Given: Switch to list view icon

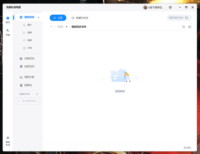Looking at the screenshot, I should [x=190, y=27].
